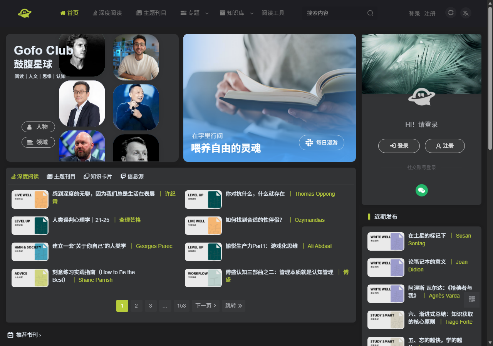Screen dimensions: 493x346
Task: Open the suited man with glasses portrait
Action: pyautogui.click(x=82, y=103)
